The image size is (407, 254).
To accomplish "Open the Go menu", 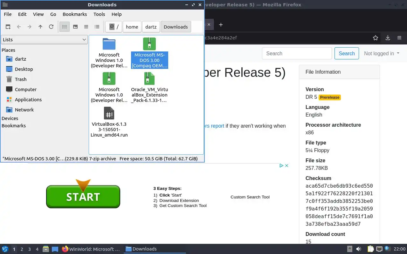I will (x=53, y=14).
